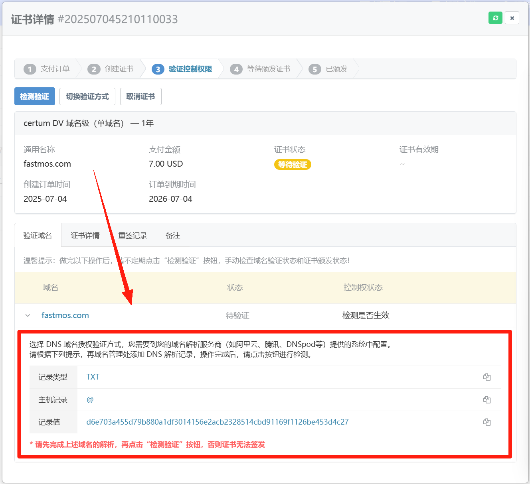Click the green refresh icon
This screenshot has width=530, height=484.
(x=495, y=18)
